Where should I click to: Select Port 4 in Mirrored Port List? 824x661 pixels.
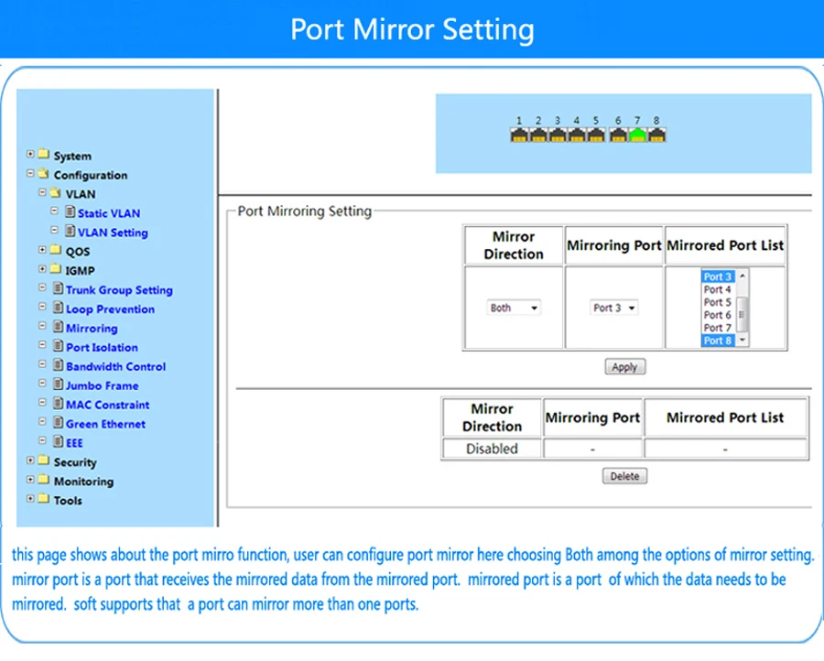pos(717,289)
